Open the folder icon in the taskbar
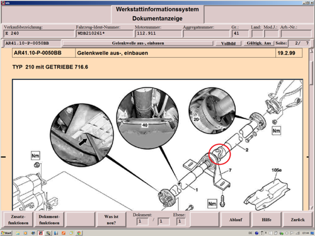The image size is (315, 236). pos(18,233)
